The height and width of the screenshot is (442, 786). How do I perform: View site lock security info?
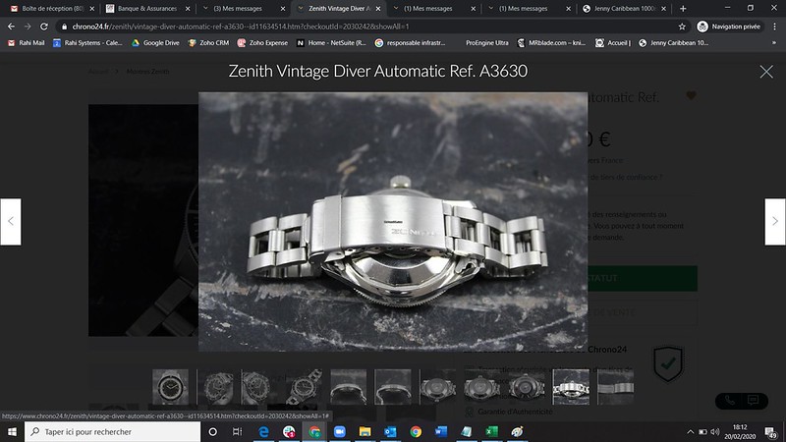(64, 27)
